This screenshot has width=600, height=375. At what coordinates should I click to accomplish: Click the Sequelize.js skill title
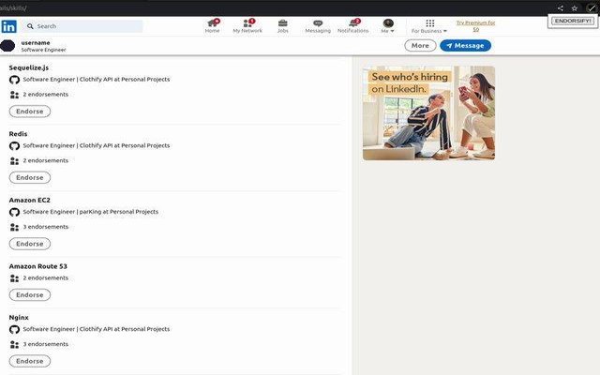[29, 67]
